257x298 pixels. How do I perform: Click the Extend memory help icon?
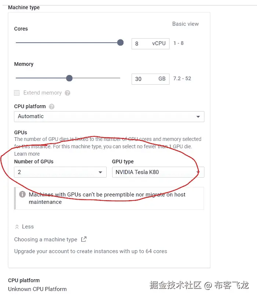[x=68, y=93]
